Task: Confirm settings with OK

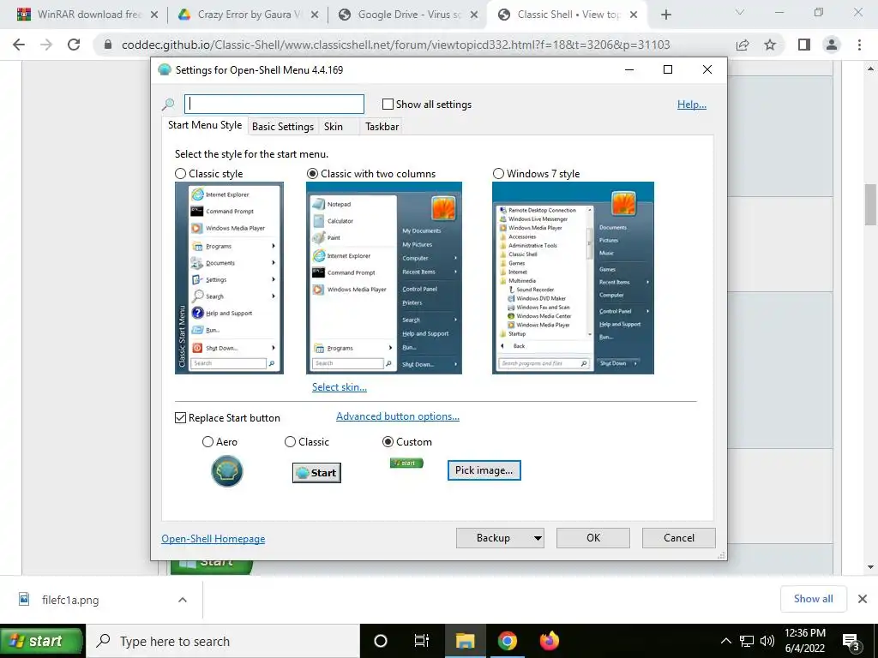Action: (593, 538)
